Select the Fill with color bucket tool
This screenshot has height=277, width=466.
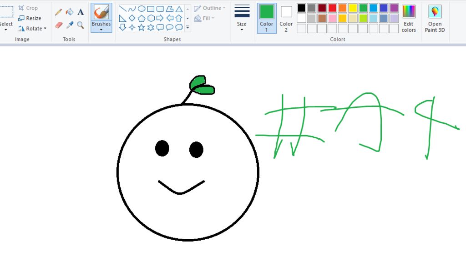(70, 12)
